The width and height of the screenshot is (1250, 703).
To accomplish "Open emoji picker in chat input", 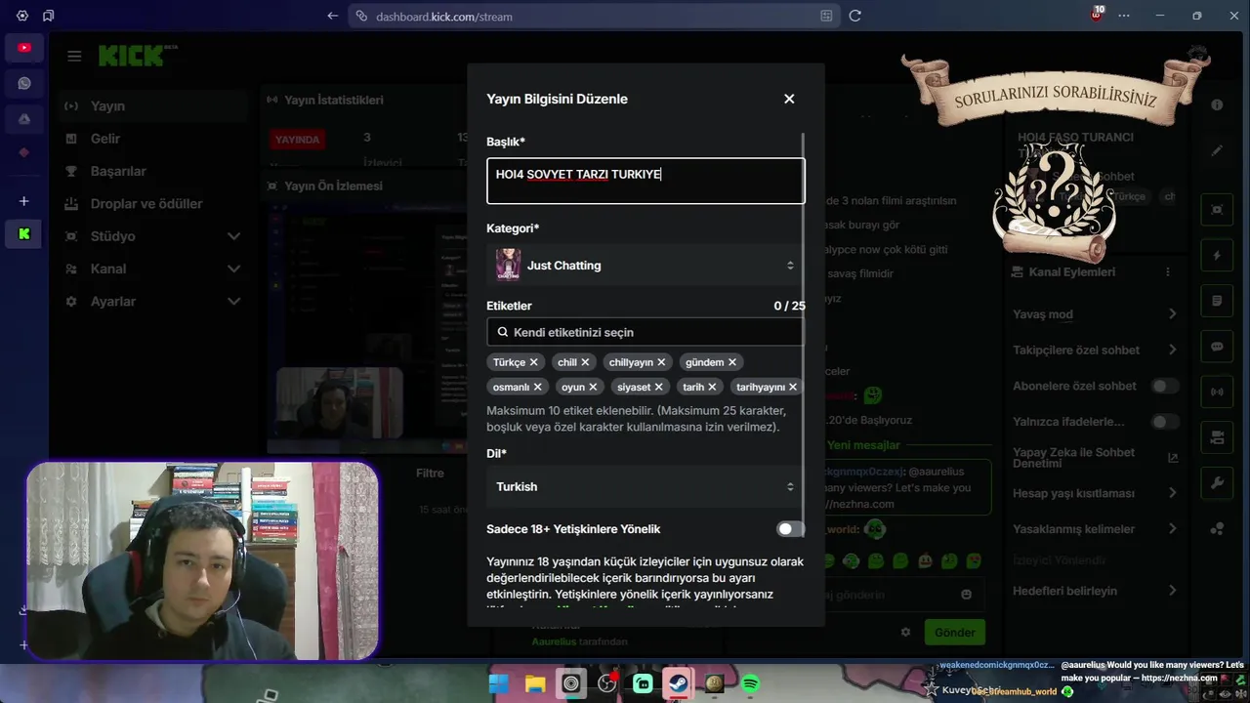I will pos(966,595).
